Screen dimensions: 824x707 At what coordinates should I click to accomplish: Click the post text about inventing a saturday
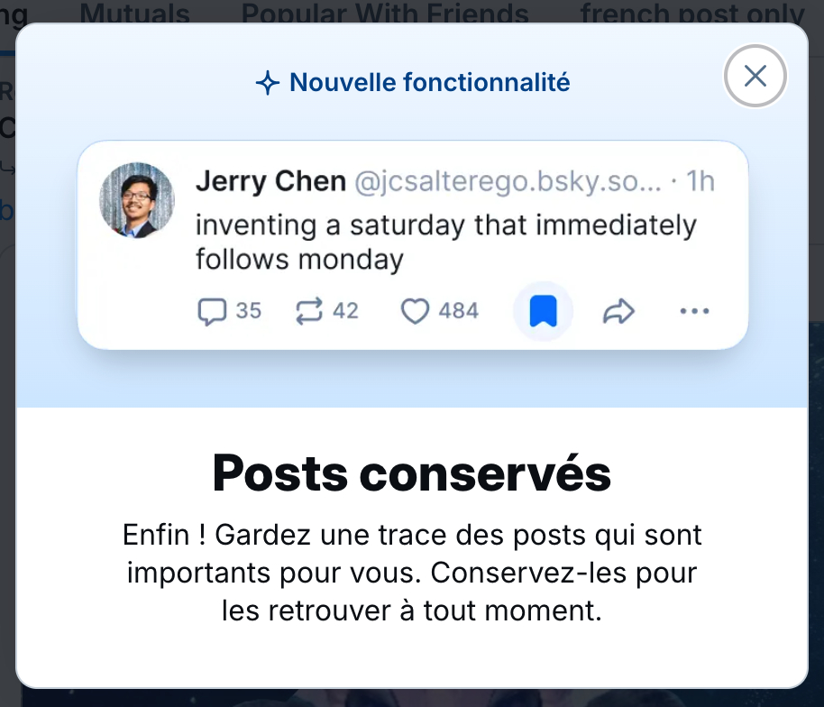coord(445,242)
